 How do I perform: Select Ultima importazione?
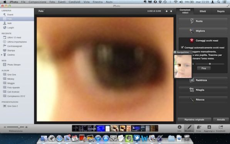[17, 42]
